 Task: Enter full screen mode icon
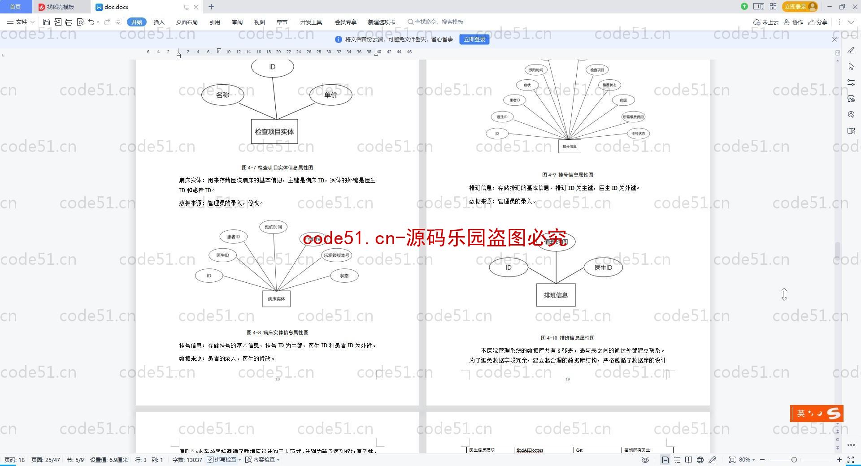click(x=850, y=460)
